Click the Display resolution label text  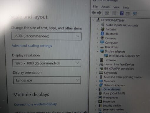[x=26, y=55]
